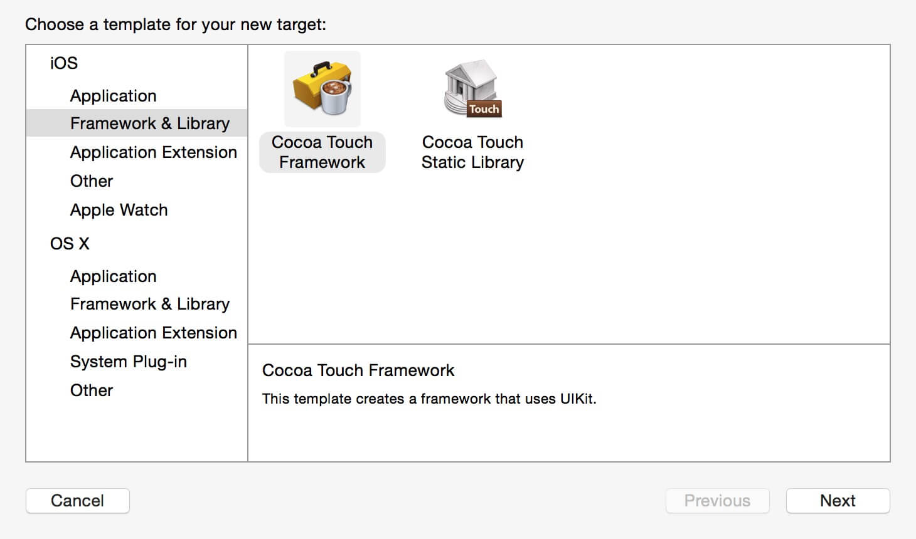916x539 pixels.
Task: Open the Apple Watch category
Action: click(x=119, y=210)
